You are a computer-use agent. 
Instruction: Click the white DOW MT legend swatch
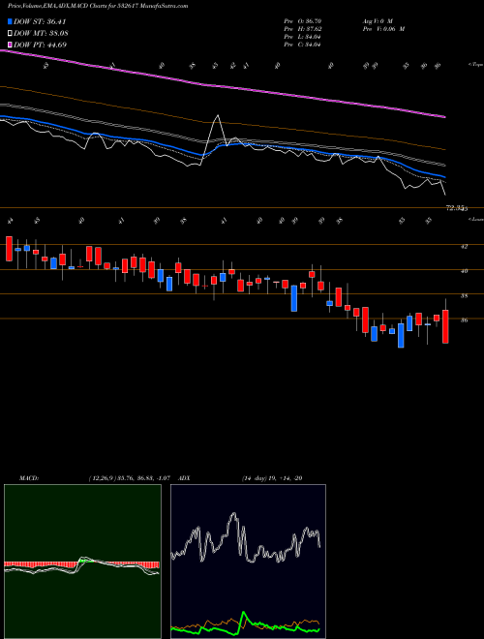(10, 34)
